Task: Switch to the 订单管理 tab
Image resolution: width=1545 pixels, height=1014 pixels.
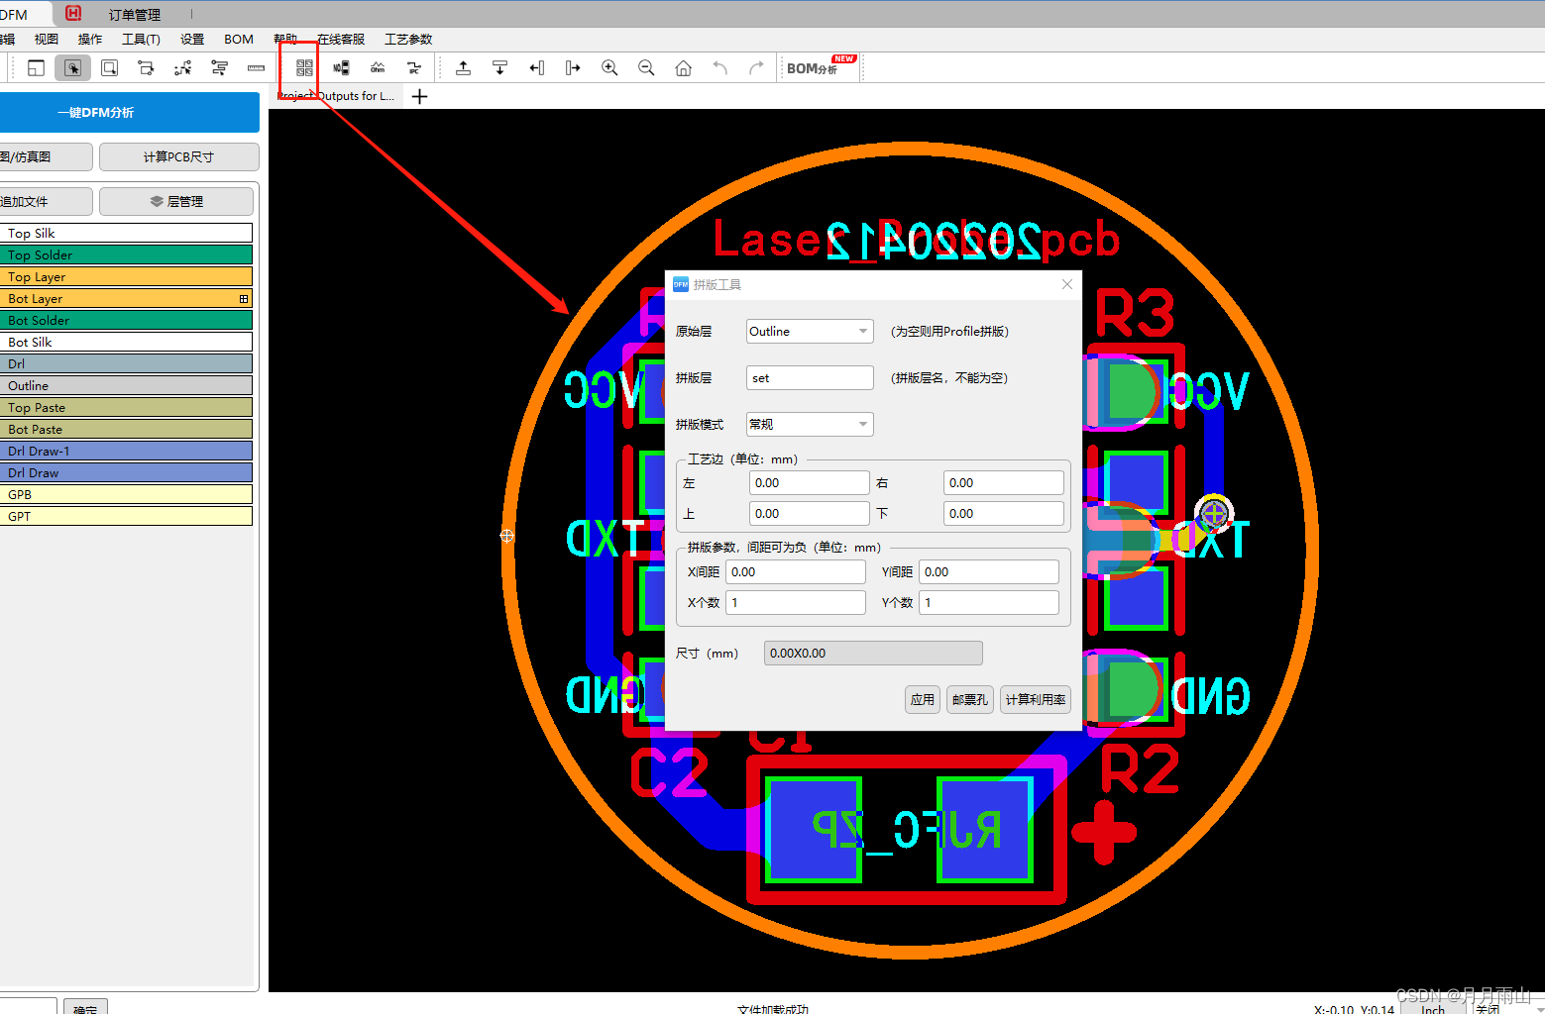Action: [x=134, y=14]
